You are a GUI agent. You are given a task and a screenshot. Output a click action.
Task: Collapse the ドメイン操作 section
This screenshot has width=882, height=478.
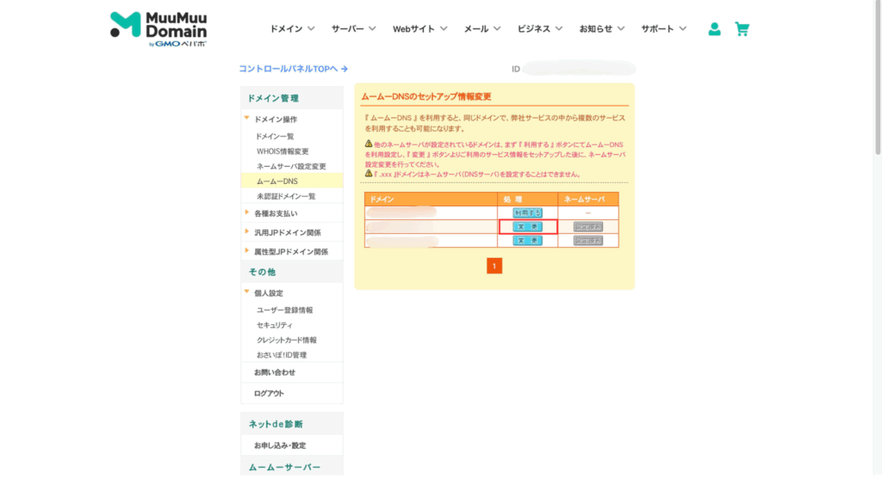pos(275,119)
